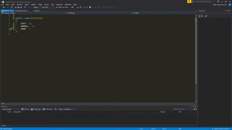Image resolution: width=232 pixels, height=130 pixels.
Task: Open the FILE menu
Action: (x=3, y=5)
